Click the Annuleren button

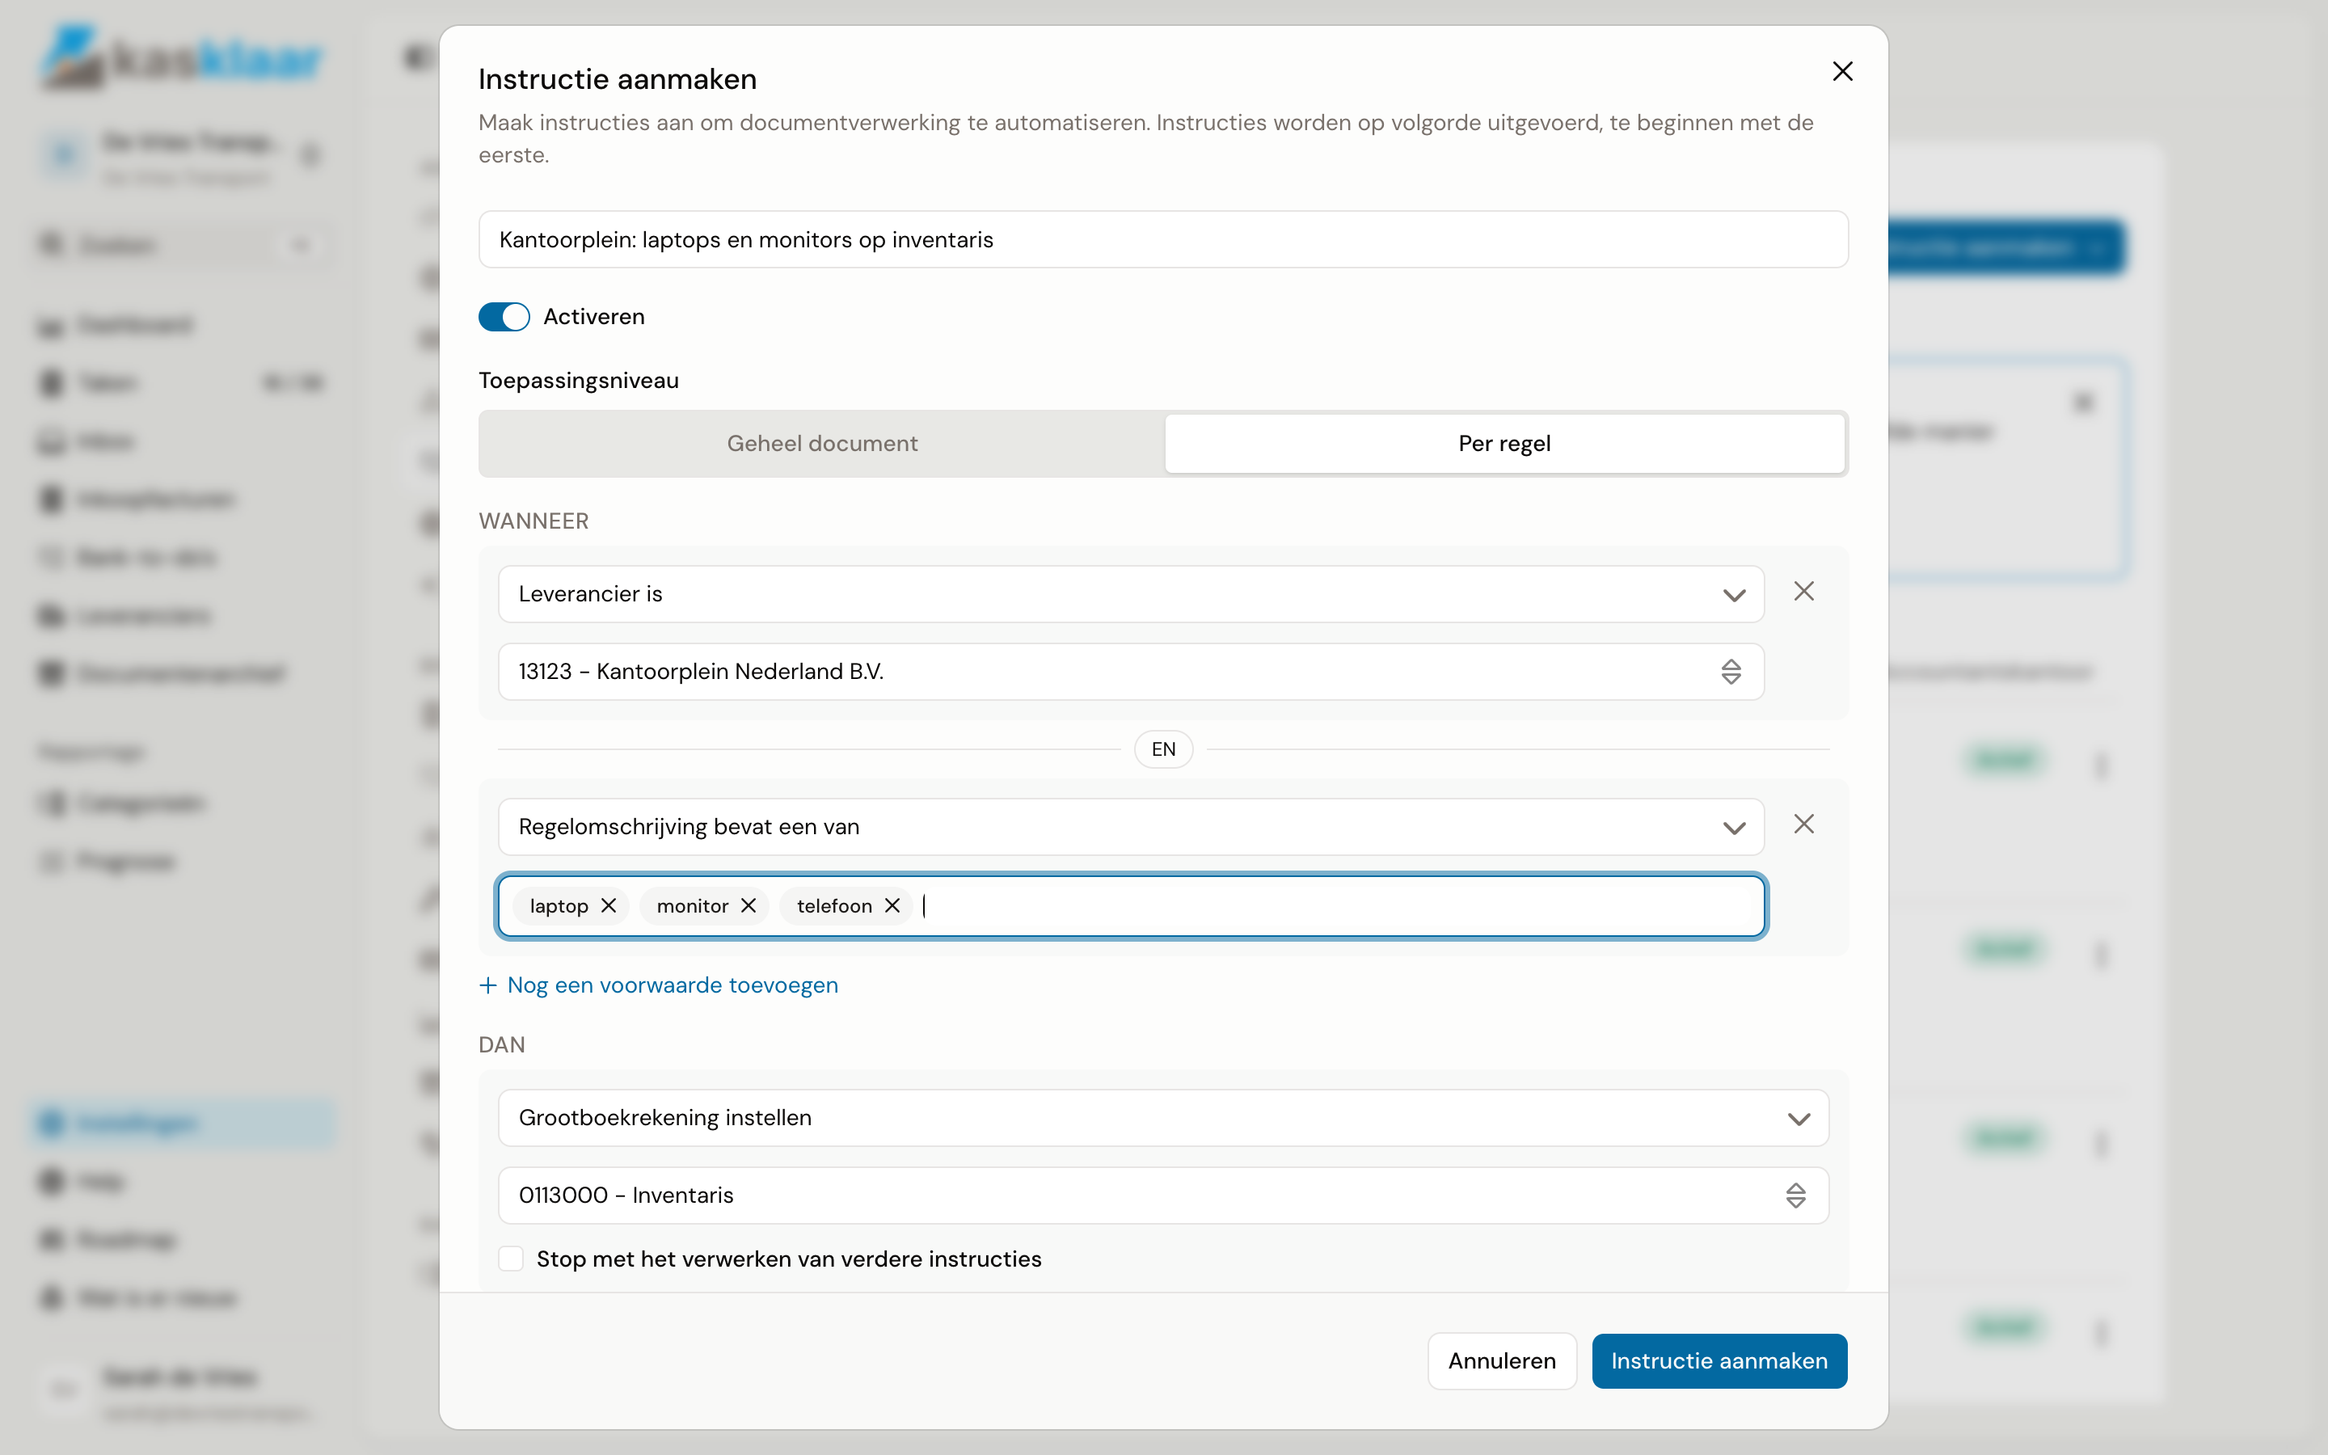click(x=1502, y=1360)
